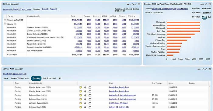Screen dimensions: 213x111
Task: Open Golden Valley HOS total $179,749.53
Action: coord(77,20)
